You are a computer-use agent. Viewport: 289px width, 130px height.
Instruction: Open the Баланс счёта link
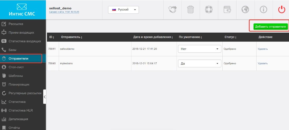coord(64,12)
